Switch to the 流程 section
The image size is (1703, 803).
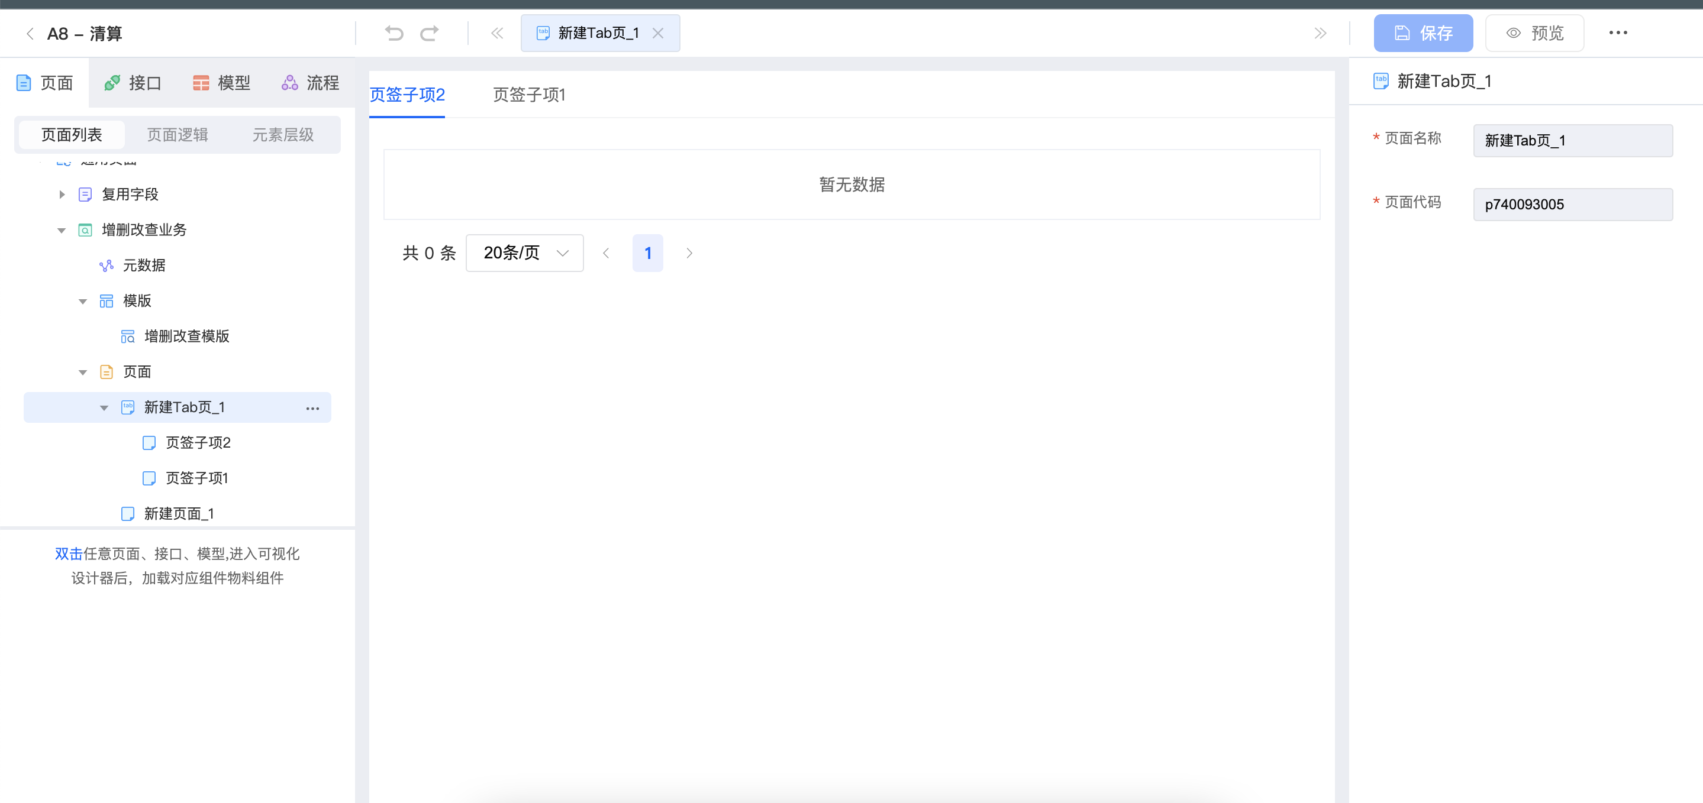[310, 83]
